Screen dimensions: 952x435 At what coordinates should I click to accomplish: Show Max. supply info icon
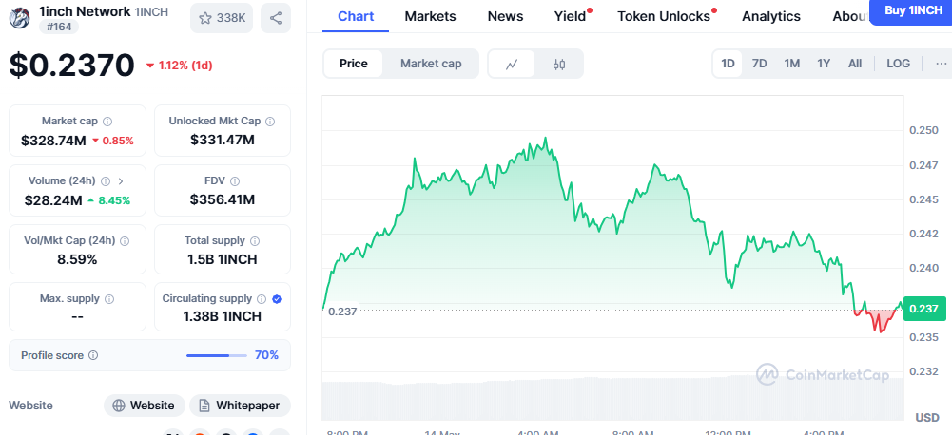coord(109,299)
